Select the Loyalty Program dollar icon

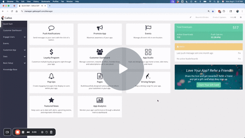(51, 52)
